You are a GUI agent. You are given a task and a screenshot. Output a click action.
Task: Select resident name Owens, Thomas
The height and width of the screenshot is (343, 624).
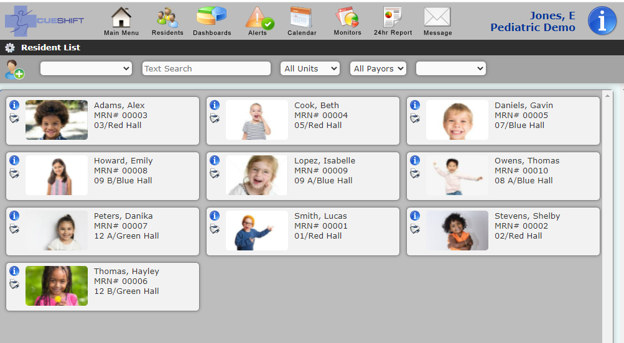tap(527, 160)
